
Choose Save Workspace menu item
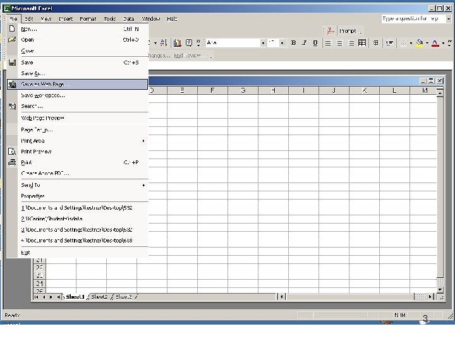[77, 95]
